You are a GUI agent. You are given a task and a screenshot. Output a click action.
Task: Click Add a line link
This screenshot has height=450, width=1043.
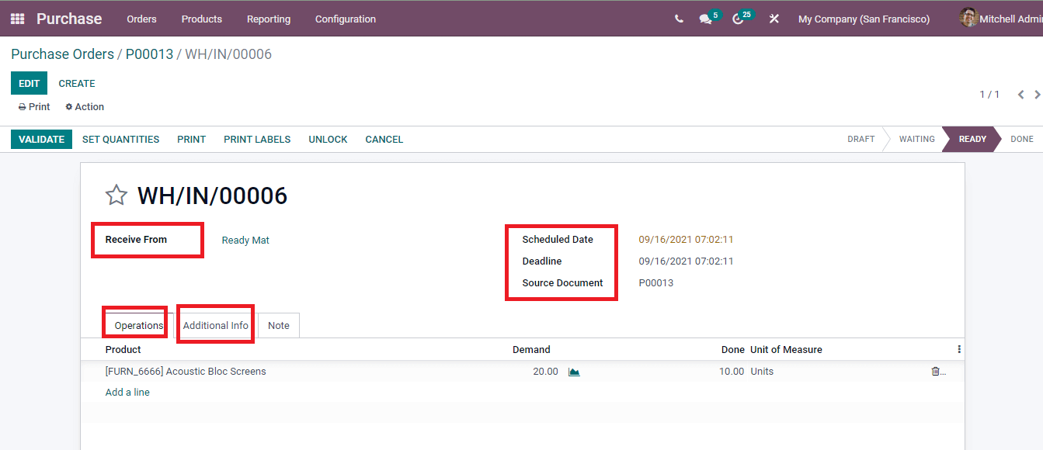[x=127, y=393]
